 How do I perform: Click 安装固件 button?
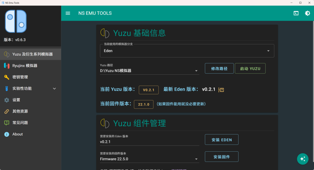(221, 157)
